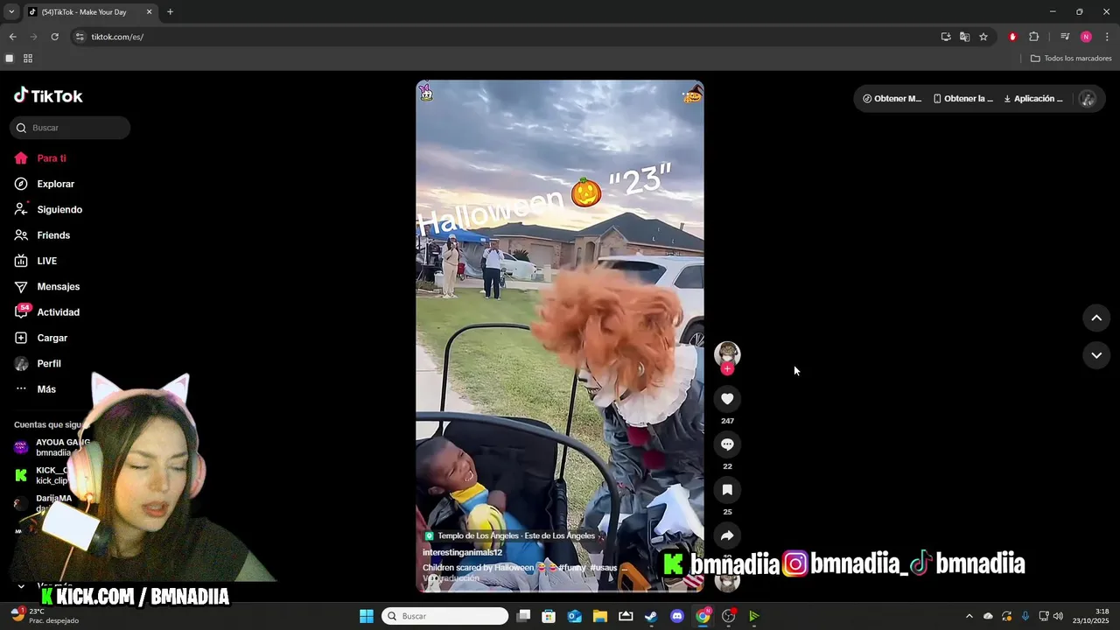Click the Aplicación download button
1120x630 pixels.
pos(1032,99)
